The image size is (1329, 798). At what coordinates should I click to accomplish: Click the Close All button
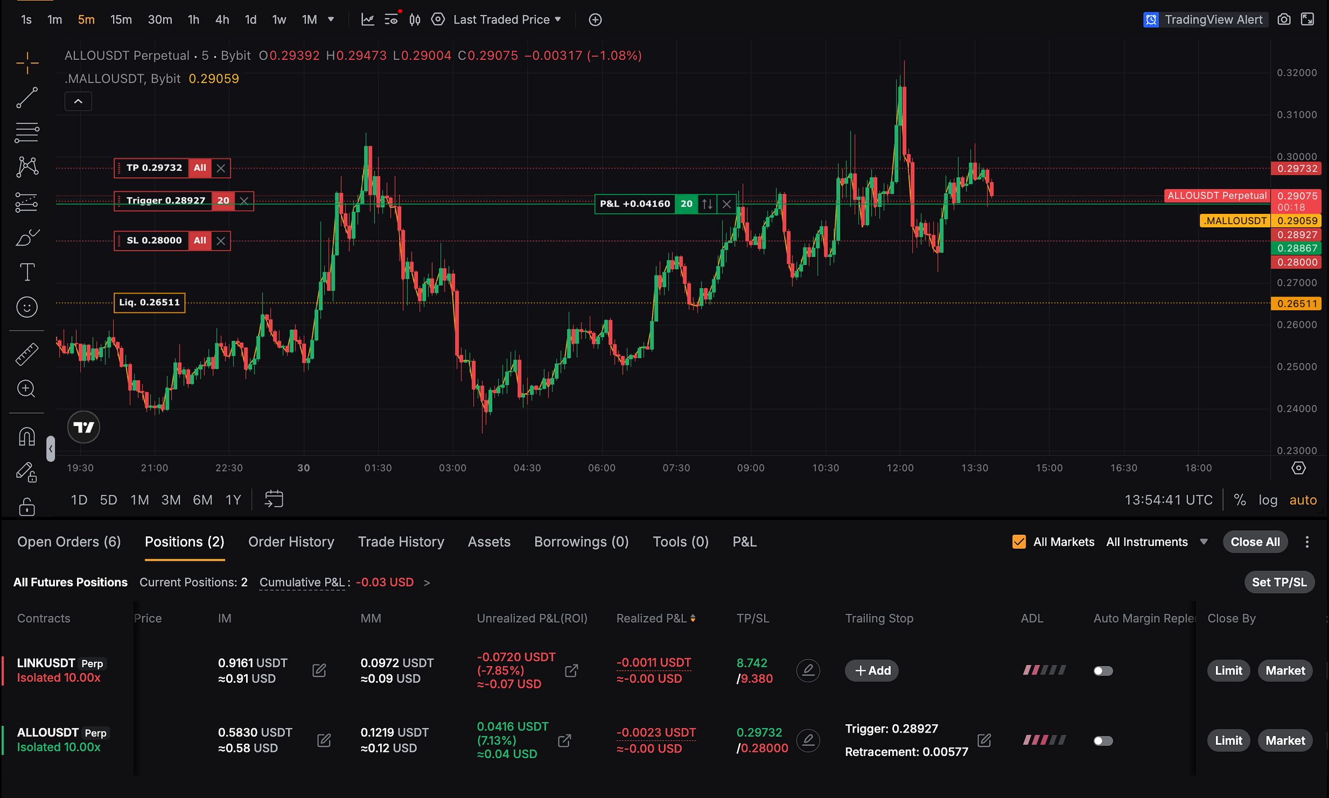pos(1255,542)
